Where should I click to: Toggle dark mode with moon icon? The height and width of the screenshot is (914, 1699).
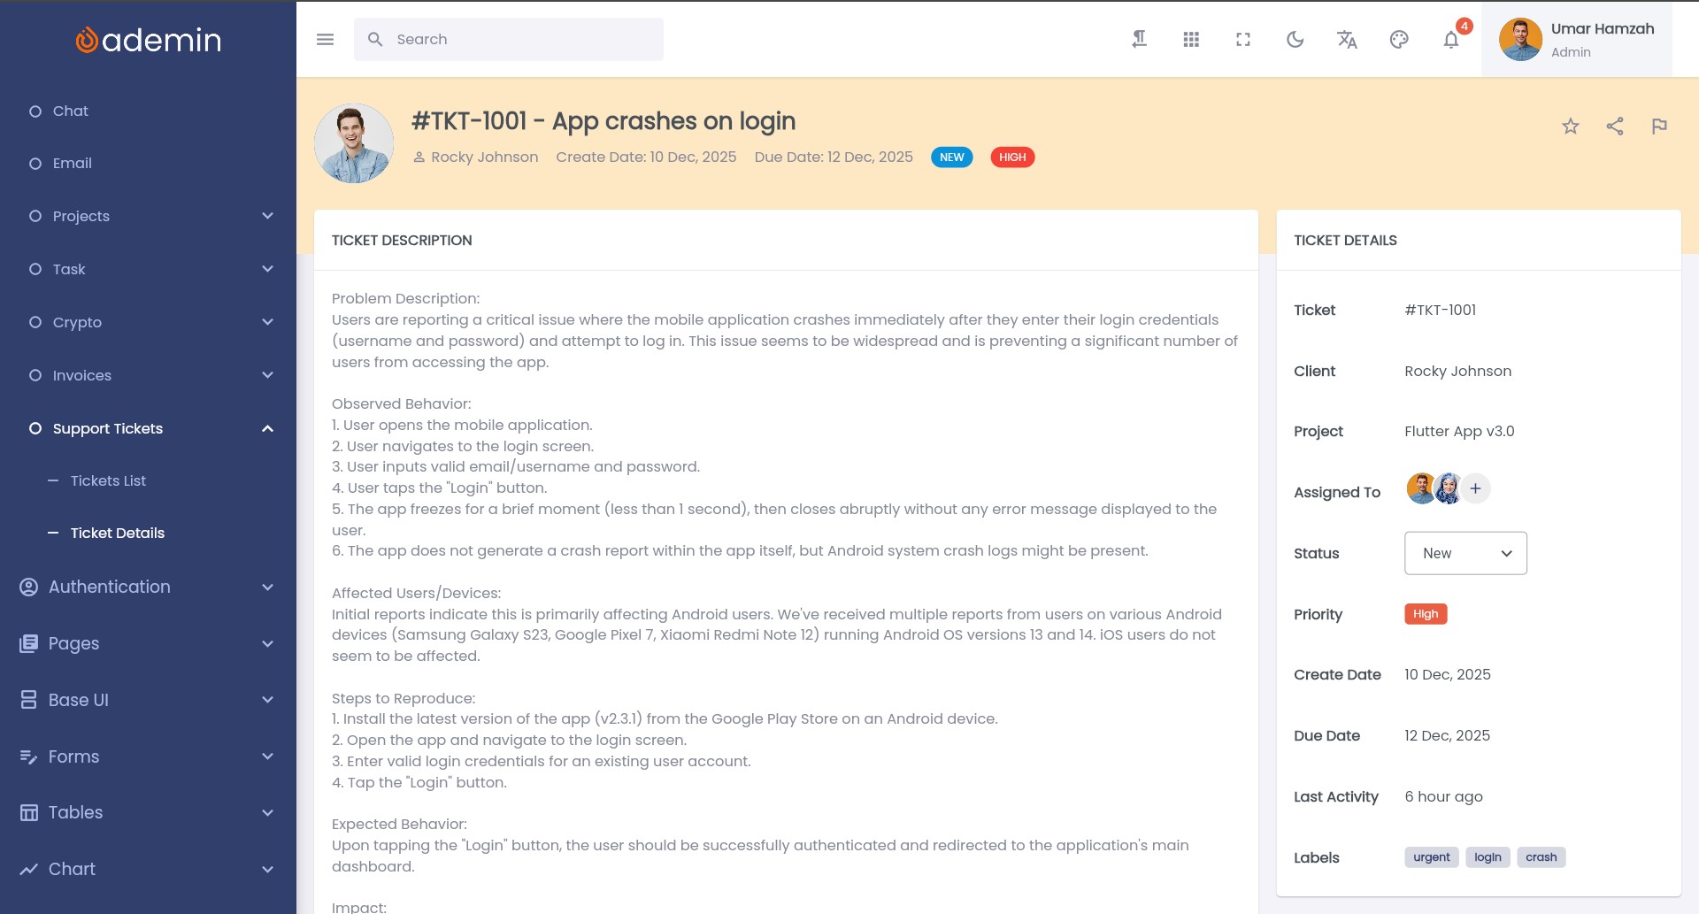[1295, 39]
